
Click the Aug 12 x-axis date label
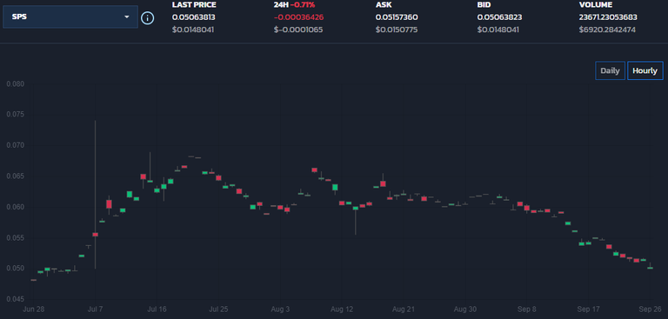point(341,309)
